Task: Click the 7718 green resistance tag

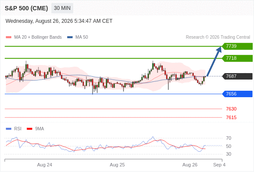Action: [x=237, y=58]
